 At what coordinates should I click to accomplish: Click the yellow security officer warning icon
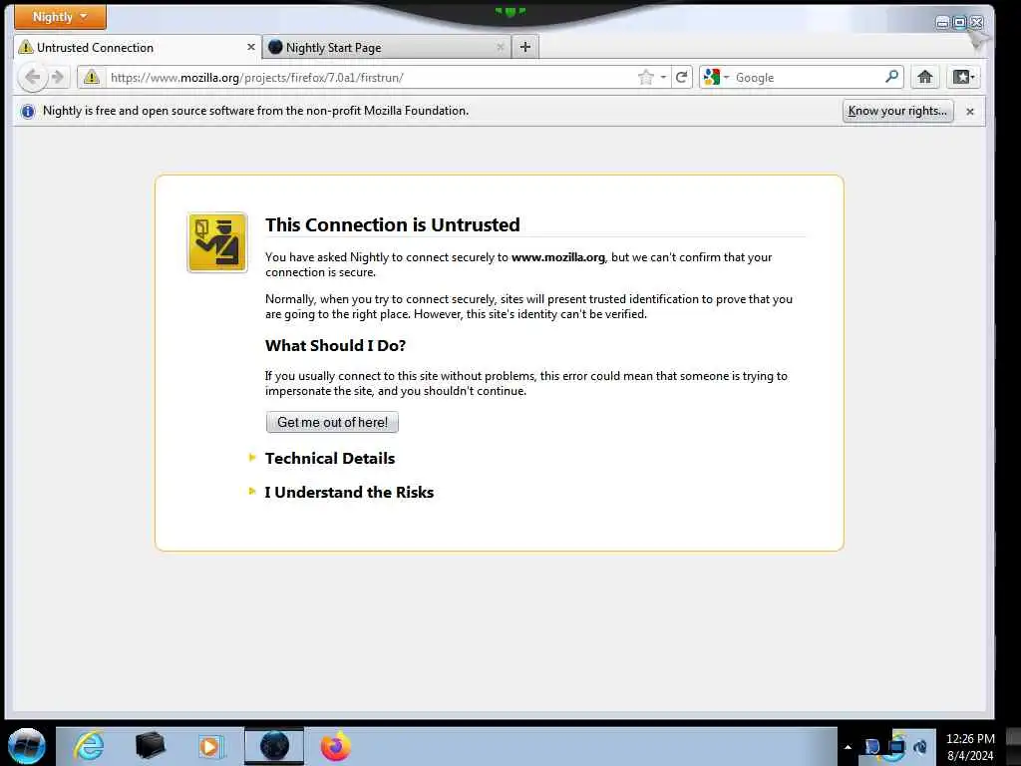217,242
